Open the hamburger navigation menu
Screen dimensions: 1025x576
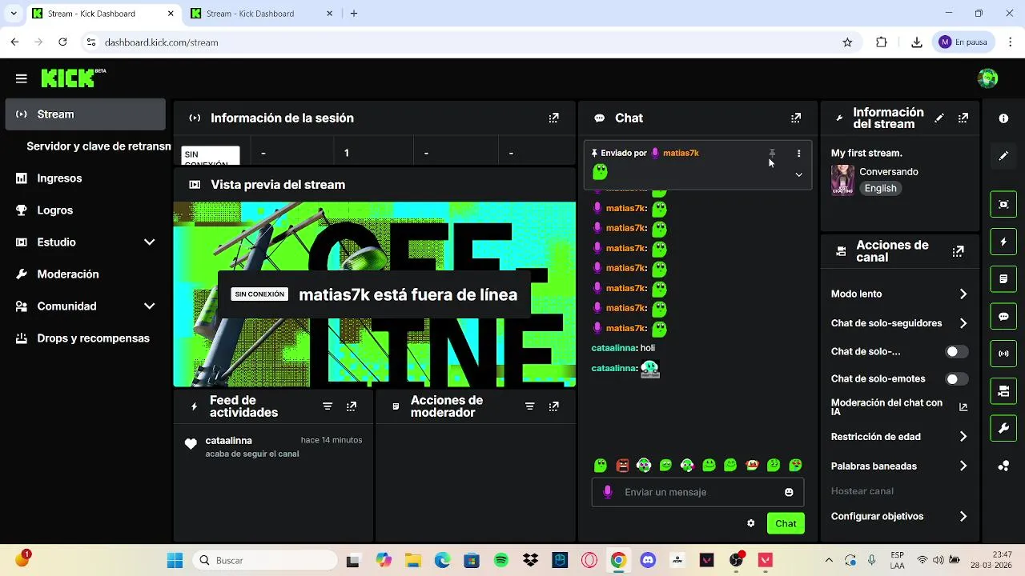click(22, 78)
